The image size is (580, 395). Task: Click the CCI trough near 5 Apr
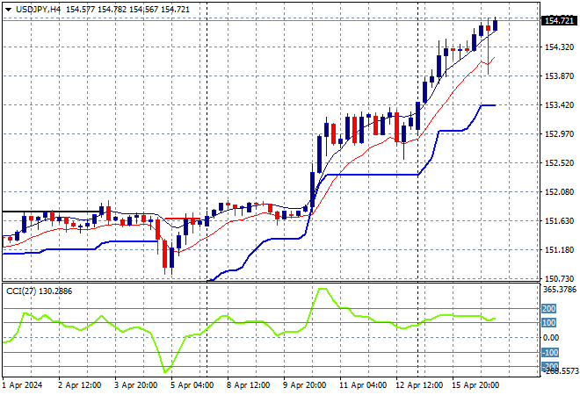coord(165,370)
